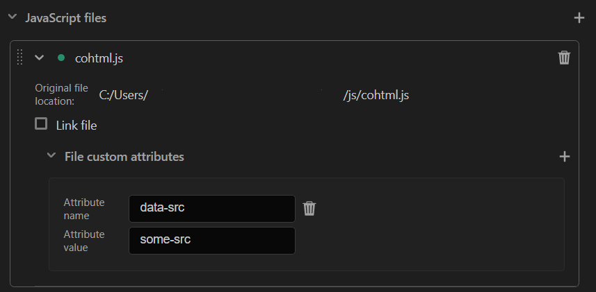
Task: Click the original file path ending /js/cohtml.js
Action: pos(254,95)
